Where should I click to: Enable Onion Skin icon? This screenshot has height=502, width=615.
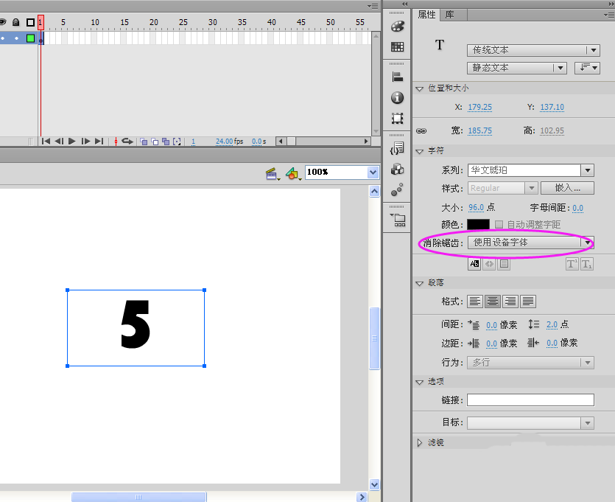point(144,142)
